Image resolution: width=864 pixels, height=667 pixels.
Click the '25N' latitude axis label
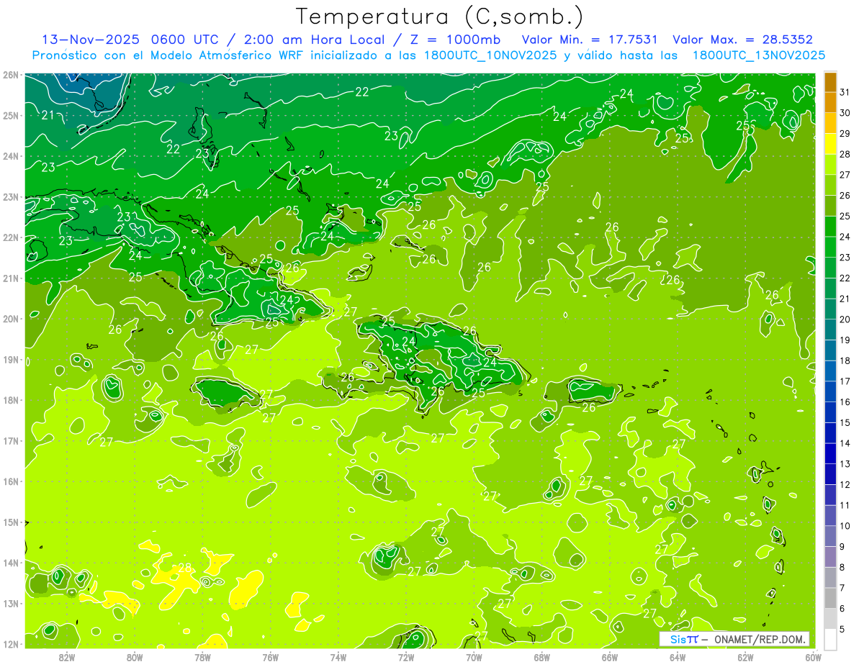pyautogui.click(x=11, y=115)
